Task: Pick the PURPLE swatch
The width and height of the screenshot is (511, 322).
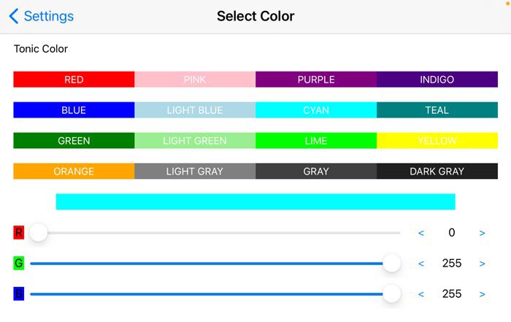Action: [316, 79]
